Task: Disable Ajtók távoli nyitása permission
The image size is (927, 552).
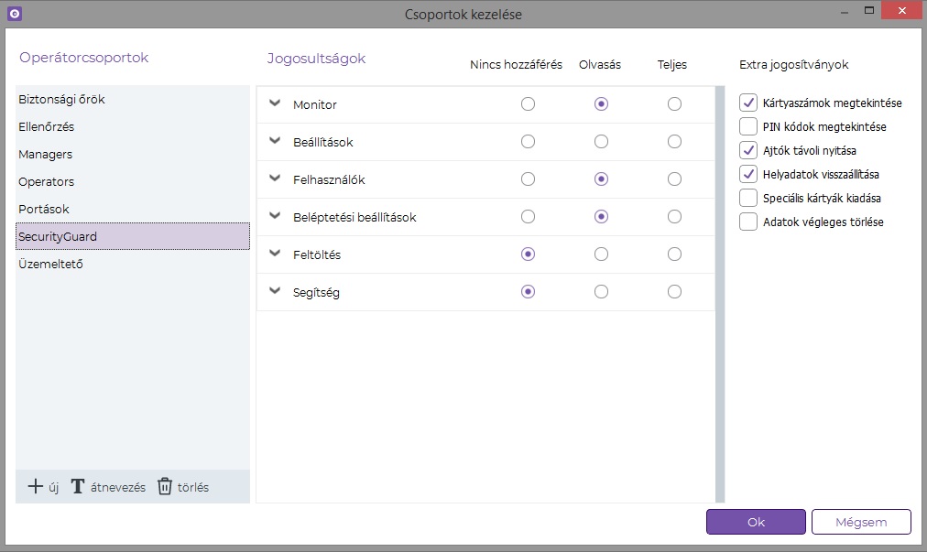Action: [748, 150]
